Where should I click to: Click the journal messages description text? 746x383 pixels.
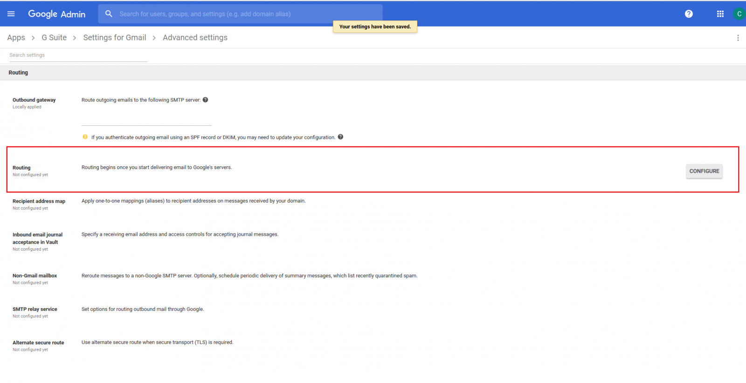click(x=180, y=234)
